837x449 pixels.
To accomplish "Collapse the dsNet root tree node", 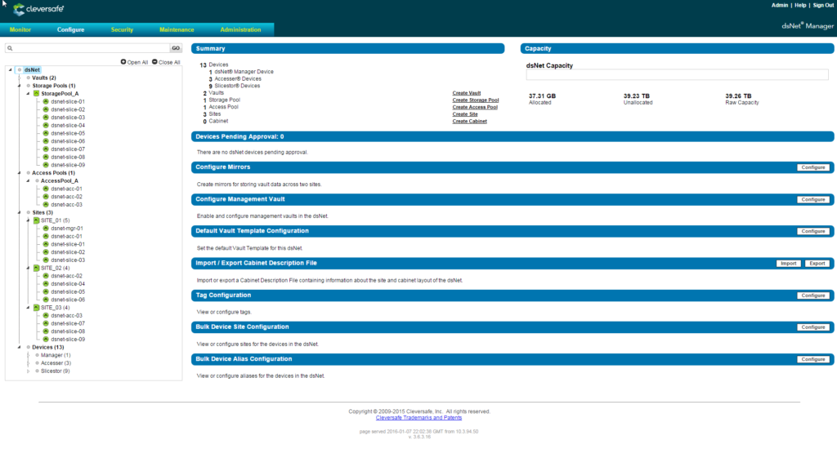I will click(x=10, y=70).
